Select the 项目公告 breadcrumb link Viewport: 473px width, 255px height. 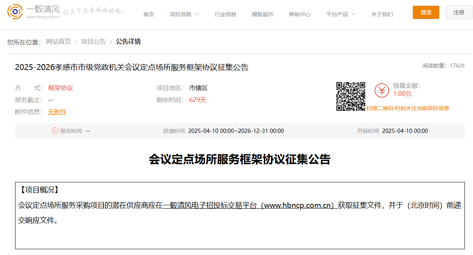coord(93,41)
